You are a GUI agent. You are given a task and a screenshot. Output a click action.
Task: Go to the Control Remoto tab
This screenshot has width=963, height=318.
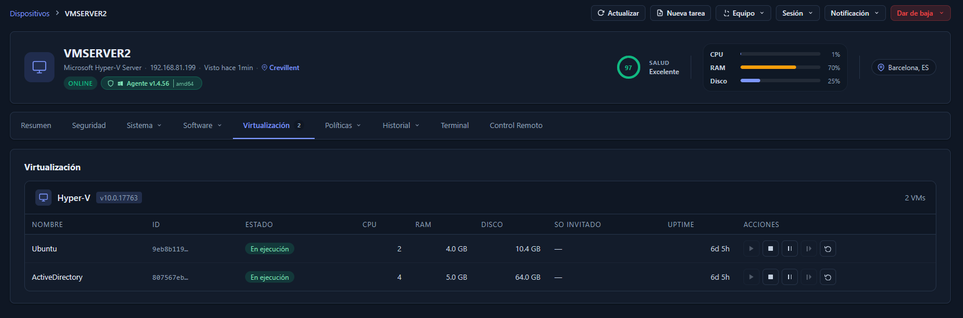coord(516,126)
